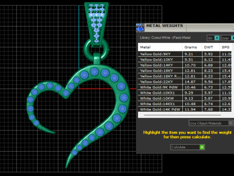This screenshot has height=176, width=234.
Task: Select the Yellow Gold:9KY row
Action: click(185, 54)
